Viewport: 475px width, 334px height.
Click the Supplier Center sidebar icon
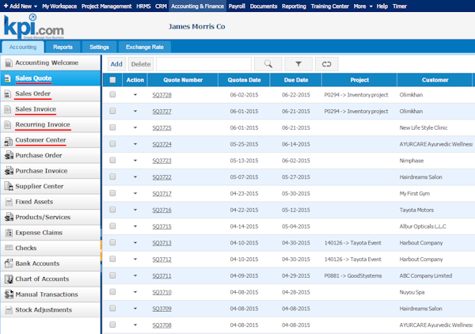point(9,186)
